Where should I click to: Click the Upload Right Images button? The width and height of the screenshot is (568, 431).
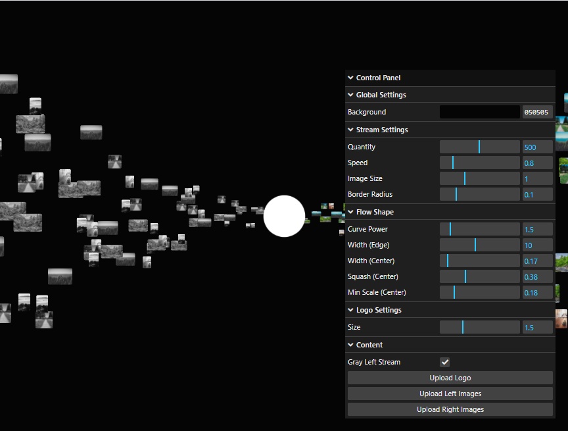click(450, 409)
